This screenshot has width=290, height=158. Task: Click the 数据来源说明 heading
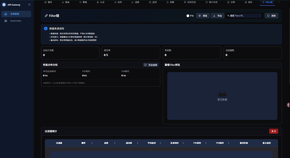click(x=57, y=29)
